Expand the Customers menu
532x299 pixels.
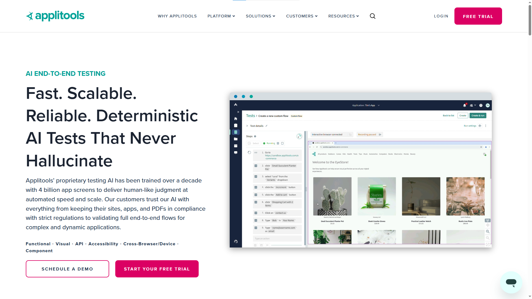click(302, 16)
